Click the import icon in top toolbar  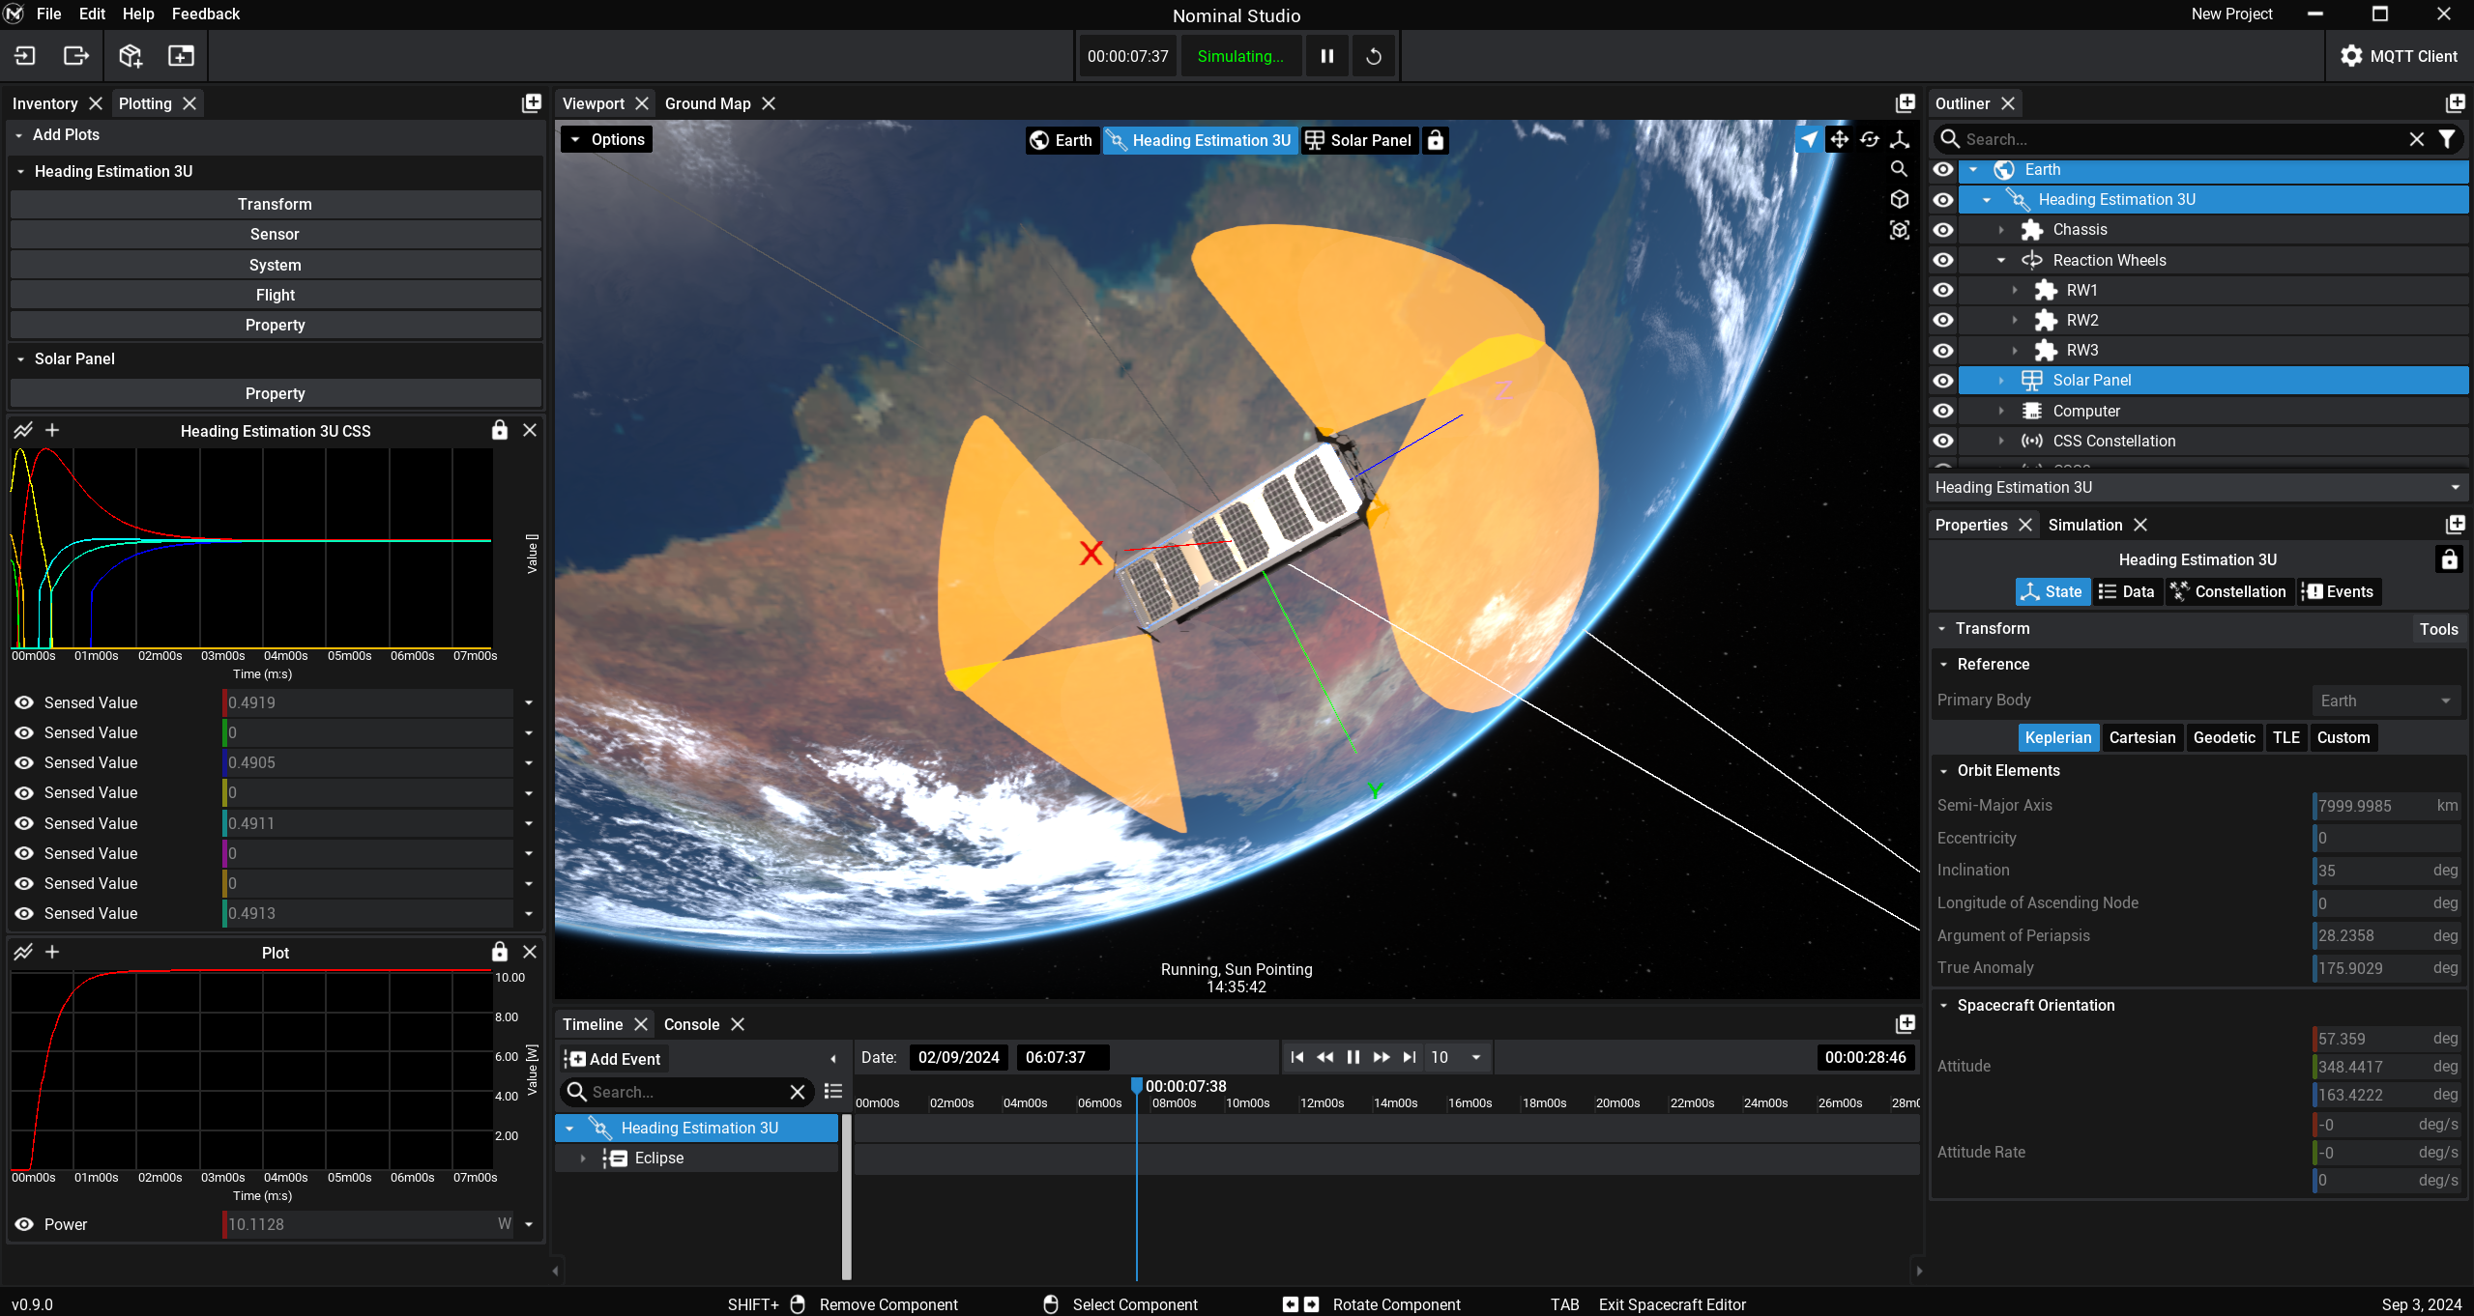pos(25,56)
